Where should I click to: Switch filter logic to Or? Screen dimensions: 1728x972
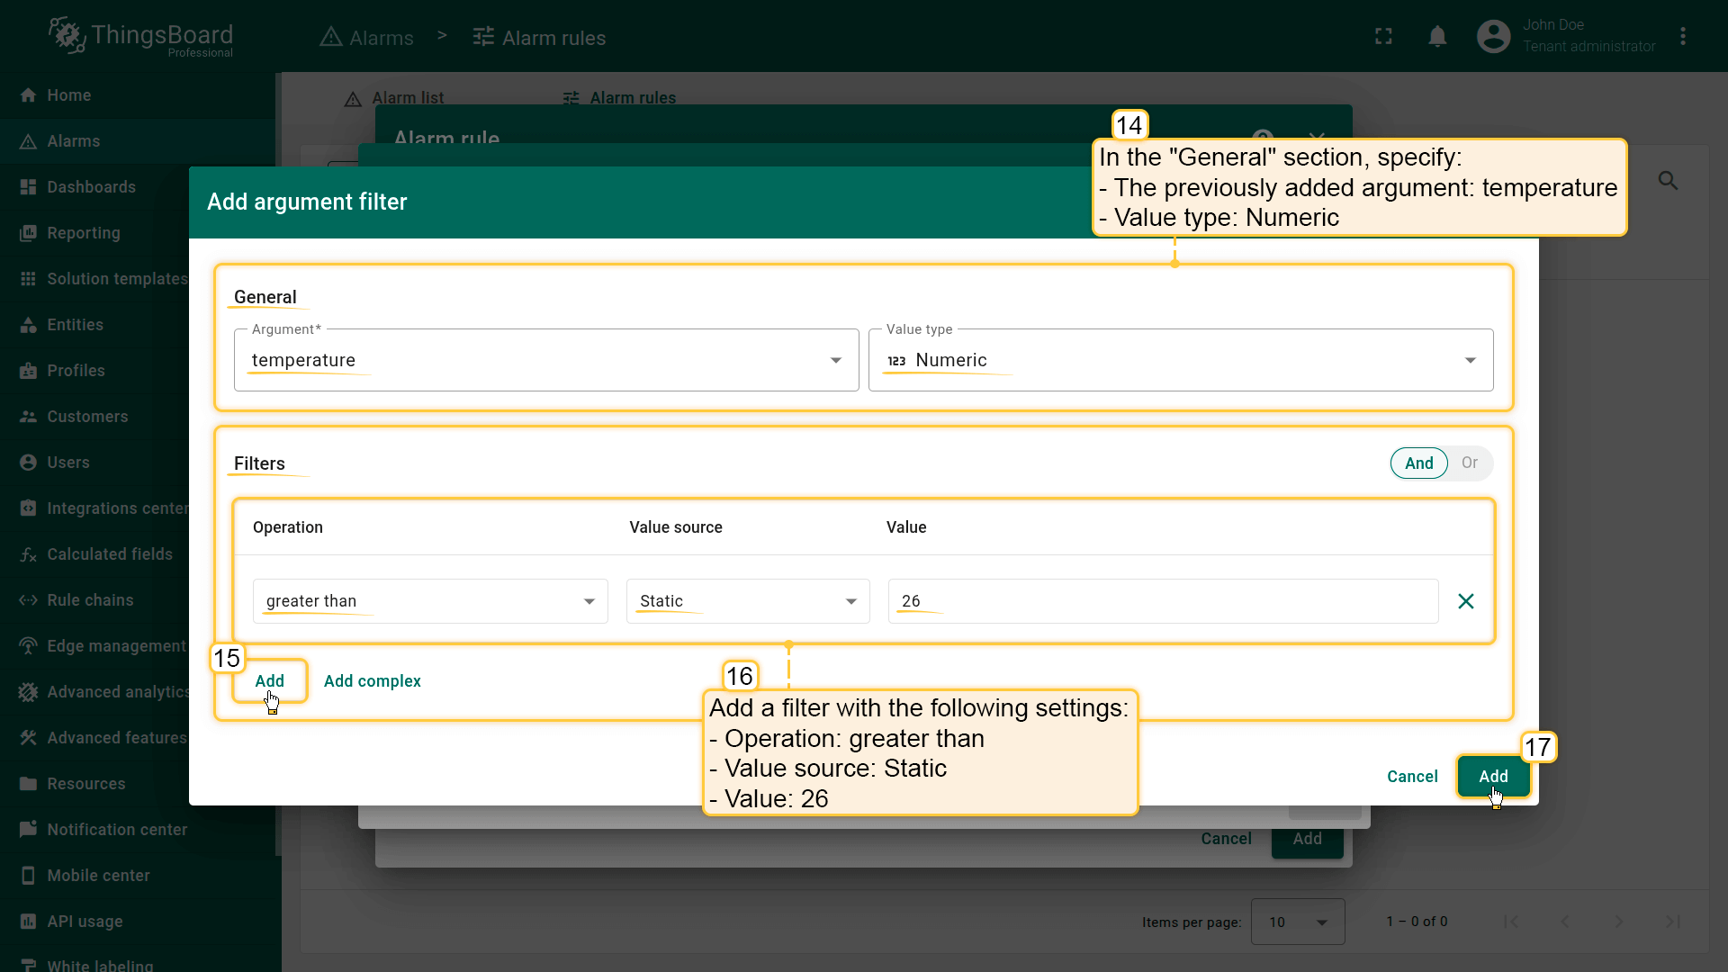coord(1469,463)
